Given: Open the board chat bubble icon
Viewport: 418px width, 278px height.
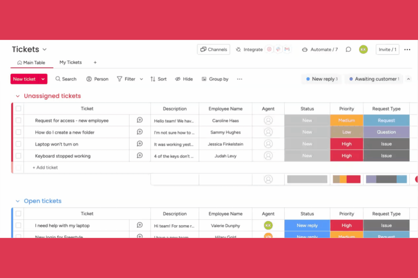Looking at the screenshot, I should point(348,49).
